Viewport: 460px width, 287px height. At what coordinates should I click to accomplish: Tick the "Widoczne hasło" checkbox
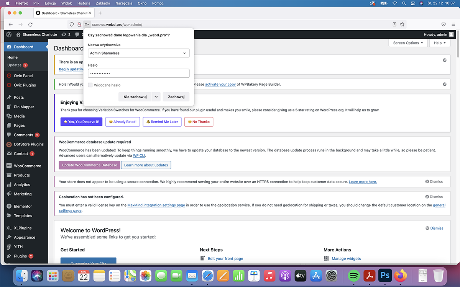coord(90,85)
